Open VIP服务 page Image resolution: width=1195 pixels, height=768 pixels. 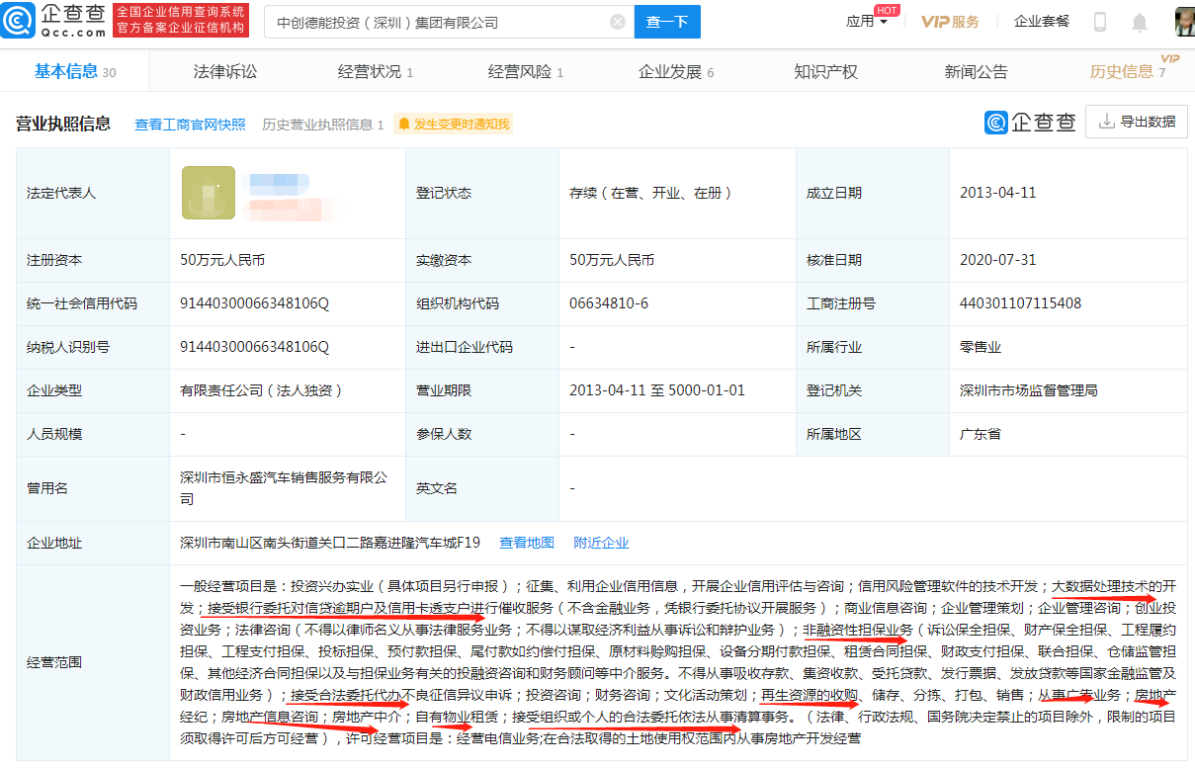tap(950, 22)
